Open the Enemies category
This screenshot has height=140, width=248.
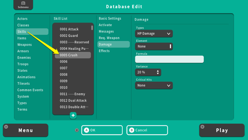(24, 58)
